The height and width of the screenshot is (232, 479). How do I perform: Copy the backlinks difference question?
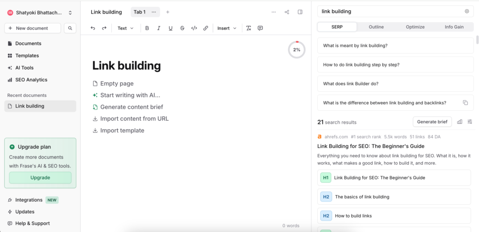pyautogui.click(x=465, y=102)
